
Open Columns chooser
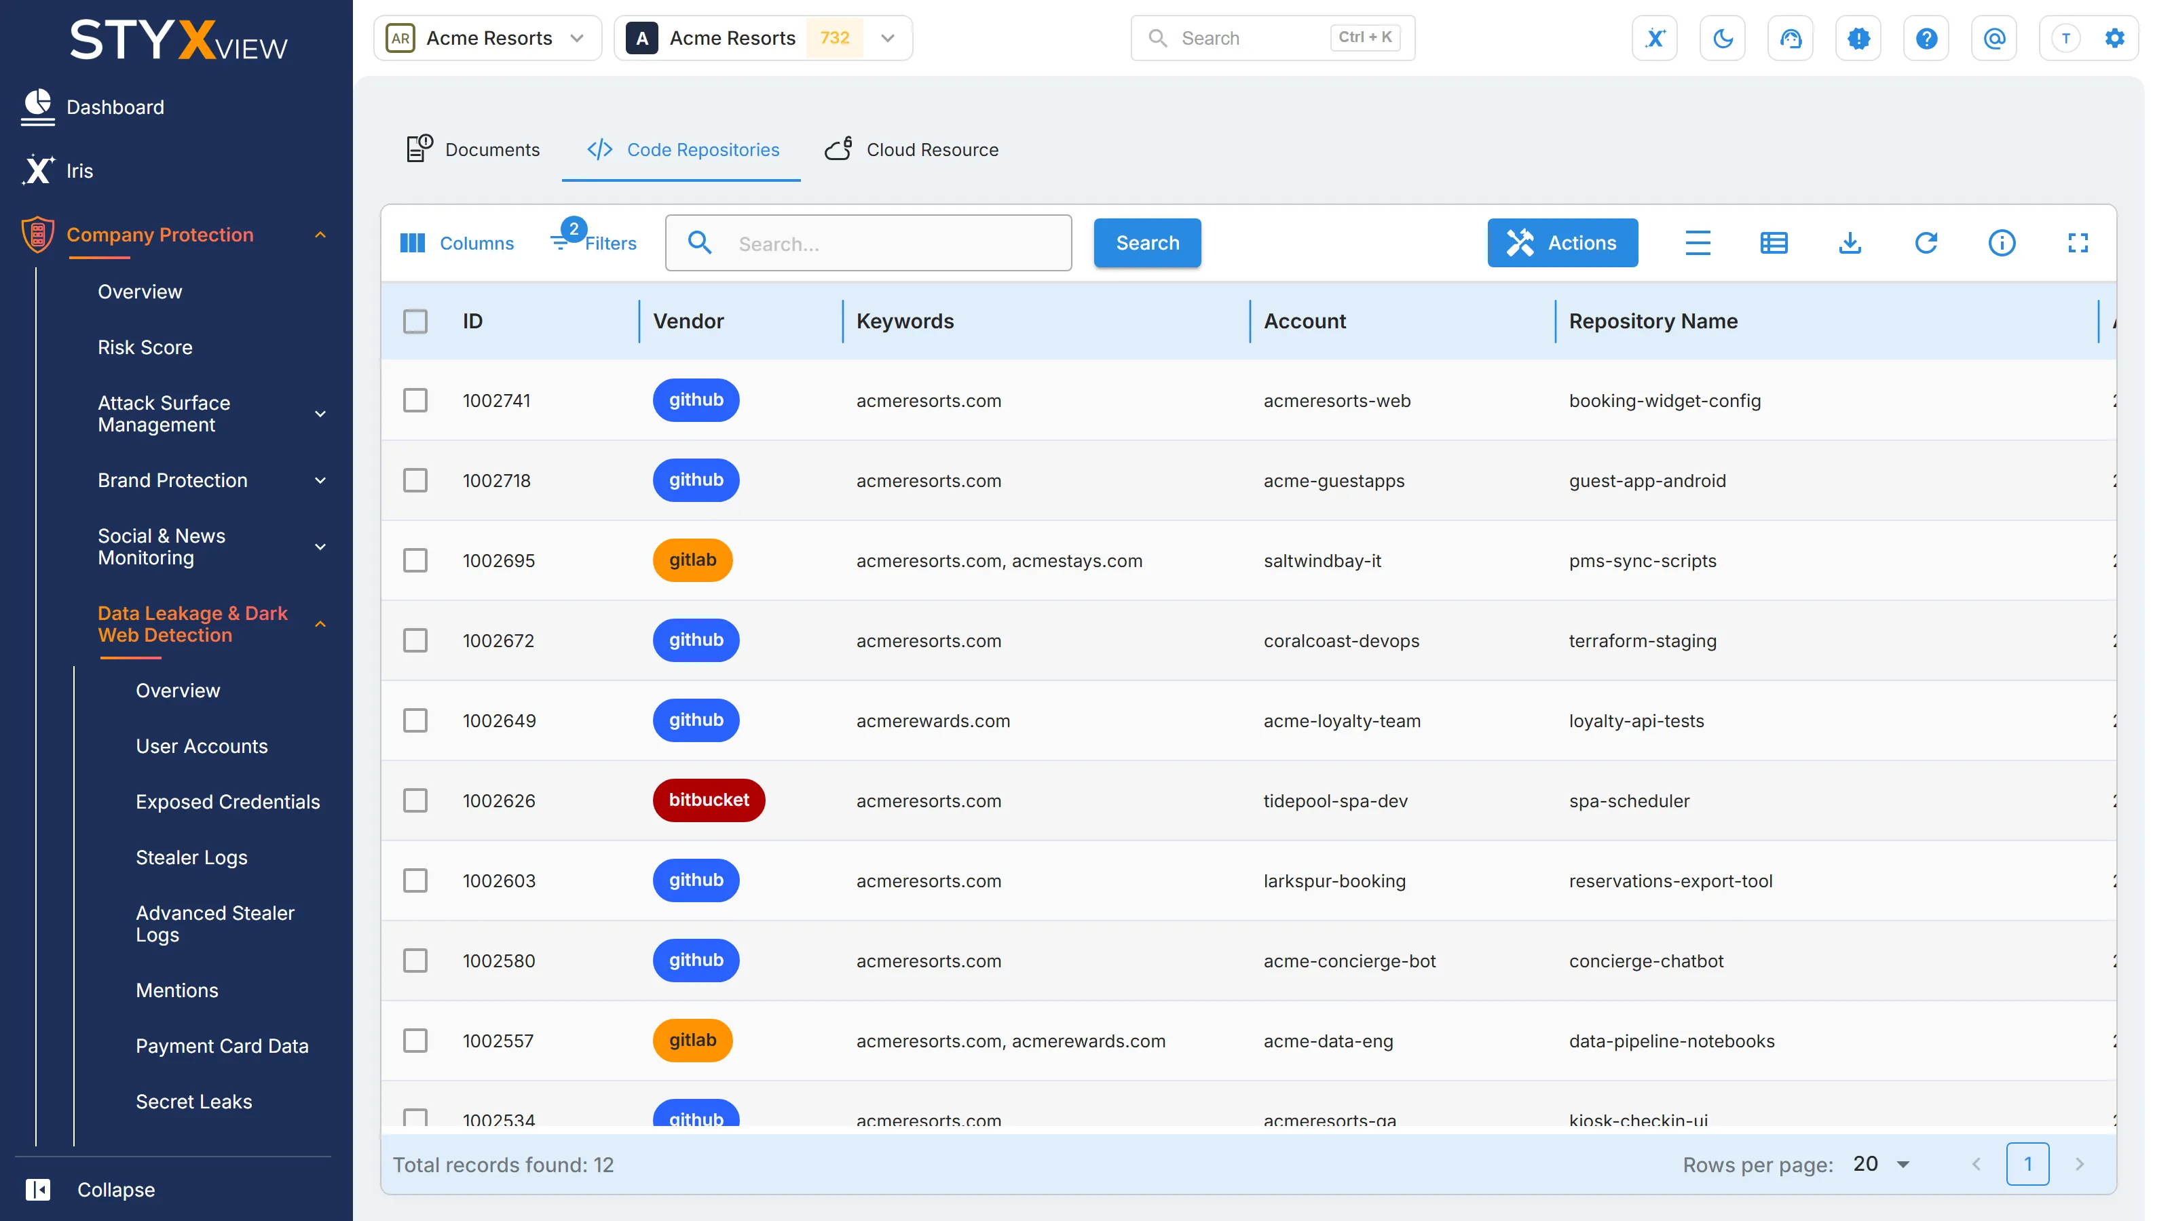tap(456, 243)
